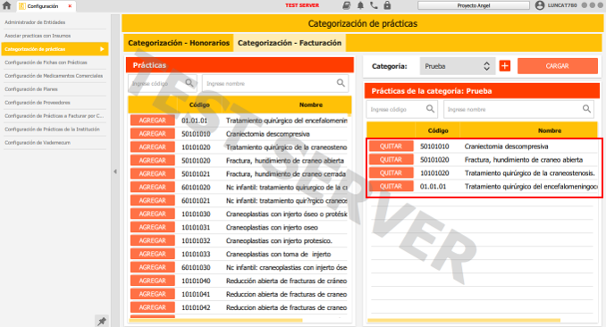Click the LUNCAT780 username
Screen dimensions: 606x327
point(562,5)
